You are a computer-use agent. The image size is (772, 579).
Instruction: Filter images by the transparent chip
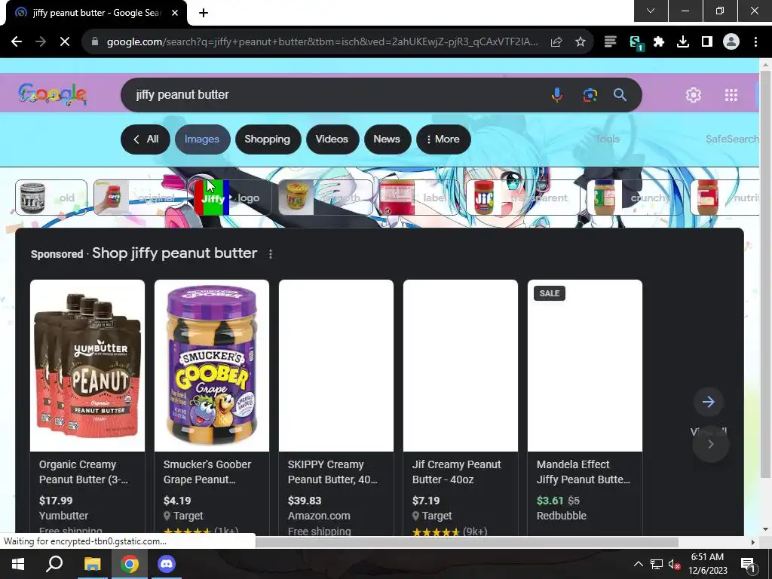click(x=523, y=198)
